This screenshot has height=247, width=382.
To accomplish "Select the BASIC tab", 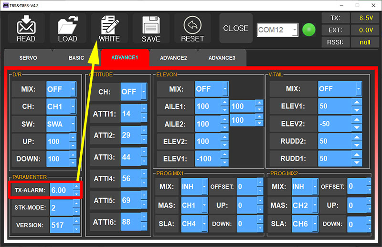I will click(76, 58).
